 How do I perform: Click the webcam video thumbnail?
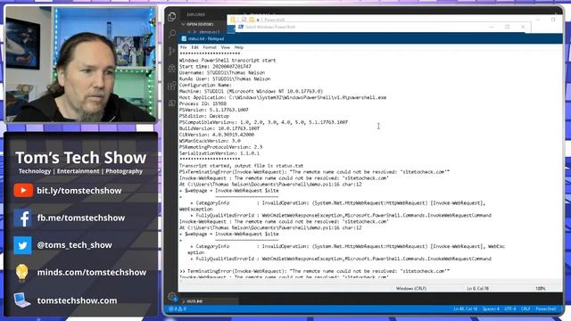[81, 64]
